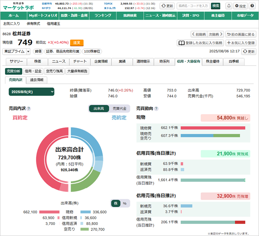
Task: Switch breakdown to 売買代金 view
Action: tap(120, 108)
